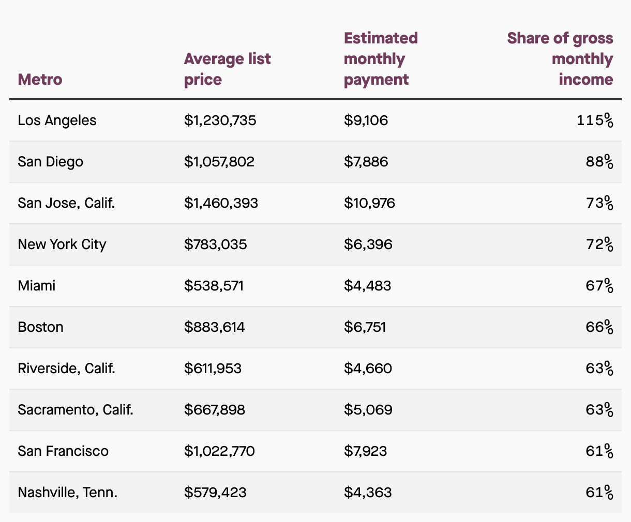The image size is (631, 522).
Task: Click the Boston metro cell
Action: pyautogui.click(x=40, y=327)
